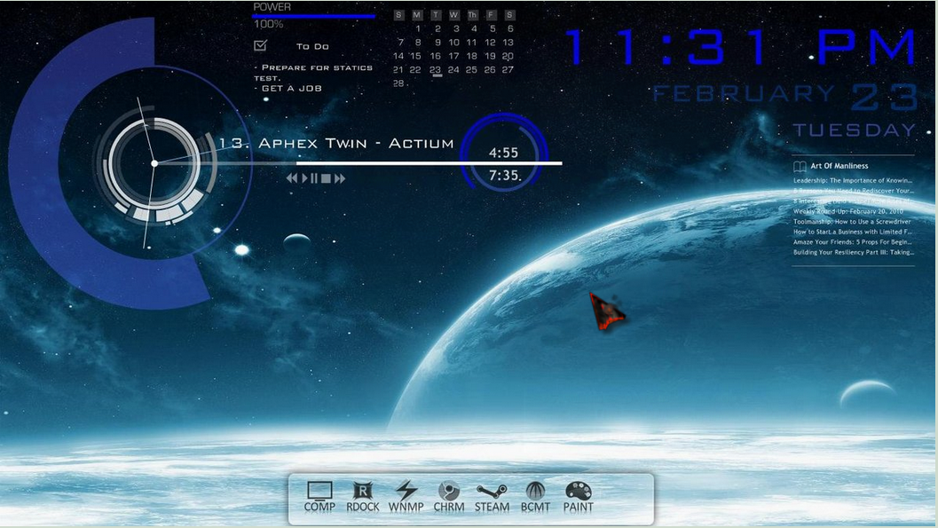Launch Chrome via CHRM dock icon

click(x=449, y=496)
